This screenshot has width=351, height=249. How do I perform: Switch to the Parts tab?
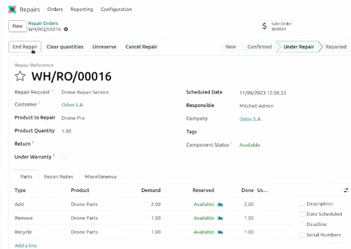(x=26, y=177)
